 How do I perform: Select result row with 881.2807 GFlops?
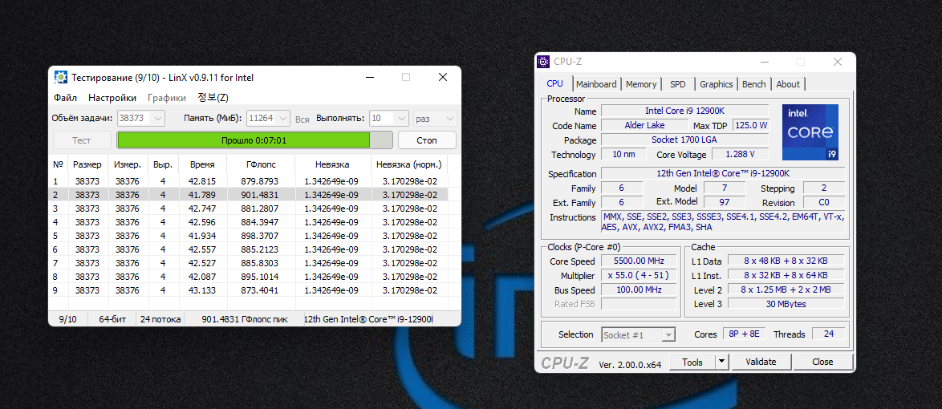tap(248, 209)
